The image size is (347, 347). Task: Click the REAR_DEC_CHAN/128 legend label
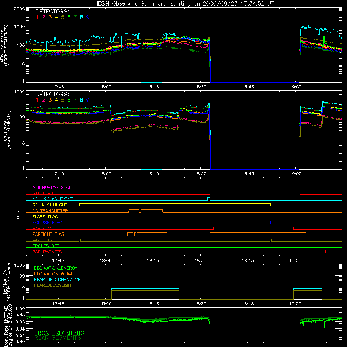pyautogui.click(x=57, y=279)
